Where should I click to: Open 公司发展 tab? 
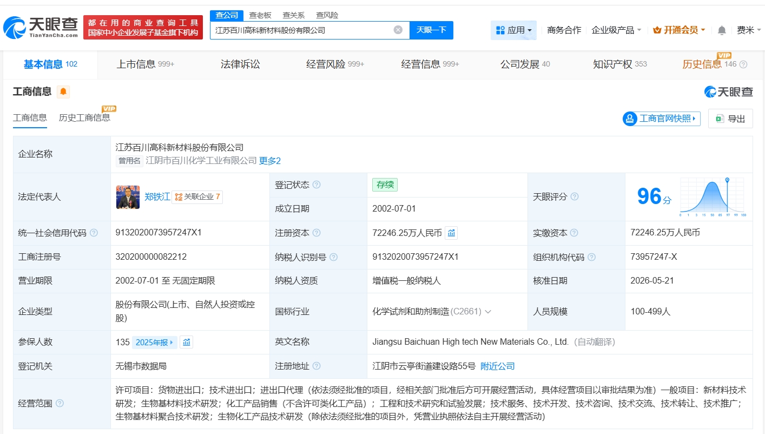525,64
